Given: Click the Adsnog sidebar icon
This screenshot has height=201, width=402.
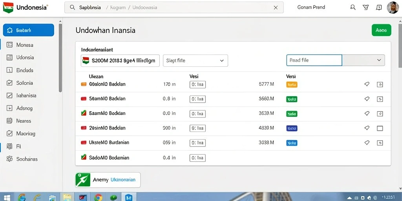Looking at the screenshot, I should [9, 108].
